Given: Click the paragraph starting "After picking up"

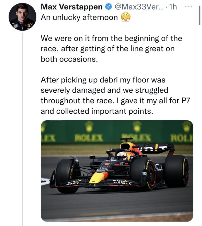Looking at the screenshot, I should click(110, 95).
